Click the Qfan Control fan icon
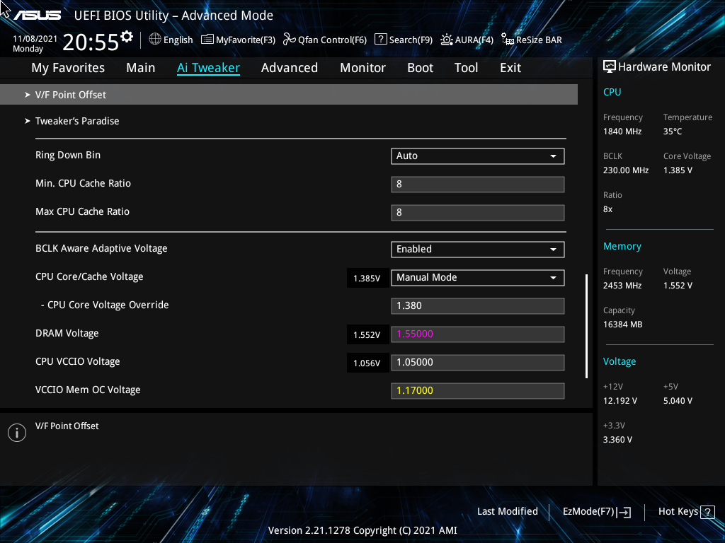 tap(290, 40)
